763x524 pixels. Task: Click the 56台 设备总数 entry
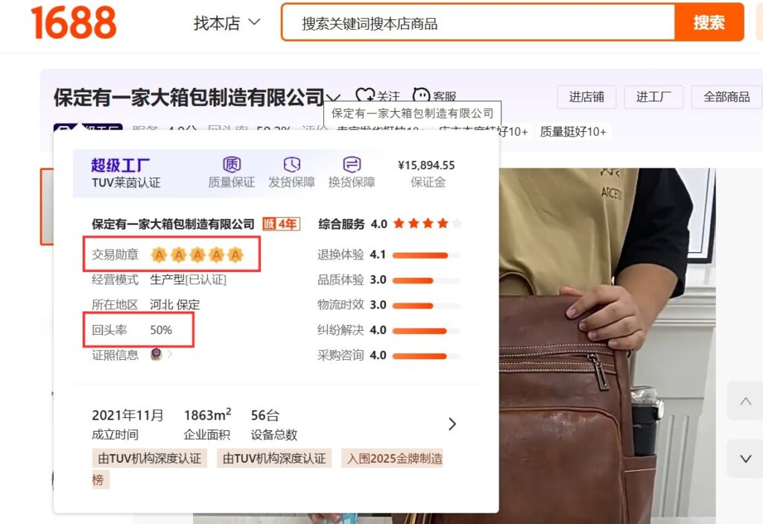[274, 424]
